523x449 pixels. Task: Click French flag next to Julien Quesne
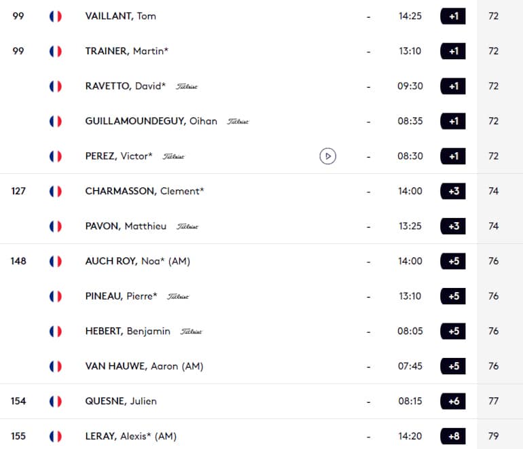(56, 401)
